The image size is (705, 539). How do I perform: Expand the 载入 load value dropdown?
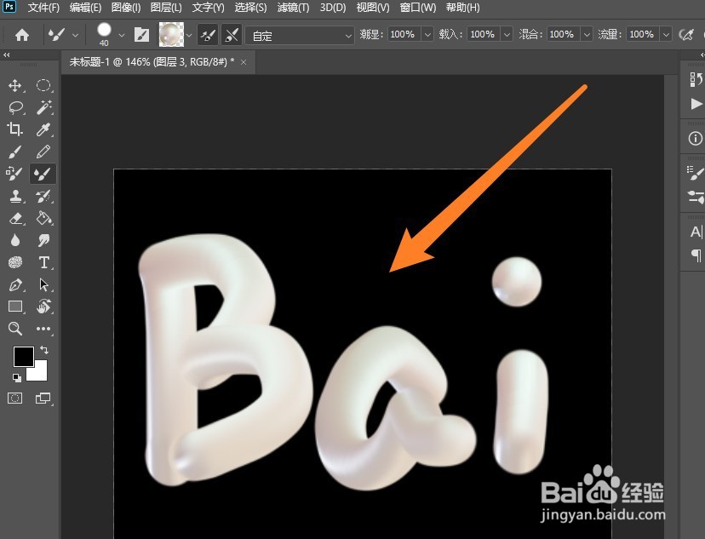(x=507, y=34)
